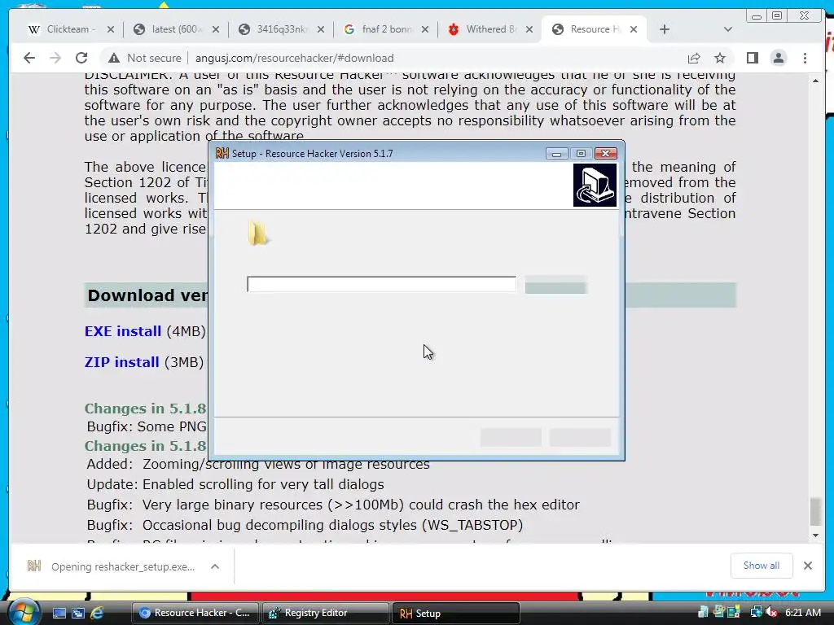Viewport: 834px width, 625px height.
Task: Expand the reshacker_setup.exe download options chevron
Action: point(215,566)
